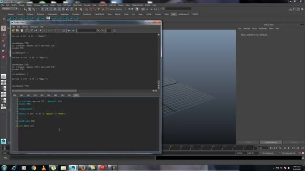Clear history icon in Script Editor

click(x=32, y=30)
